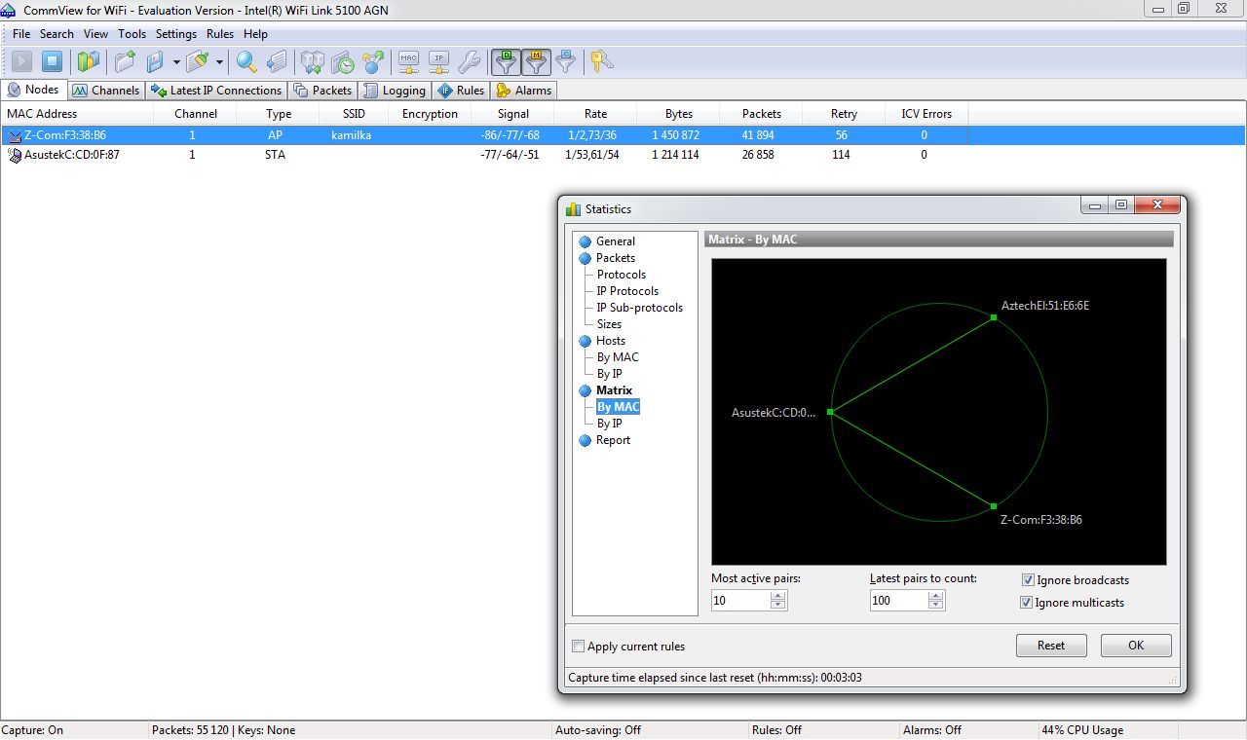The image size is (1247, 740).
Task: Switch to the Channels tab
Action: tap(106, 91)
